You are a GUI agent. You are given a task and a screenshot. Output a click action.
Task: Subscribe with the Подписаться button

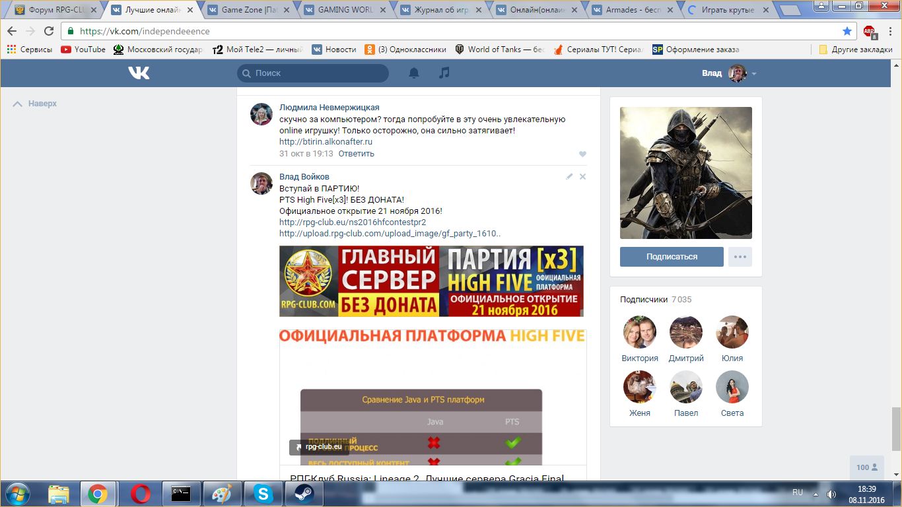tap(672, 257)
